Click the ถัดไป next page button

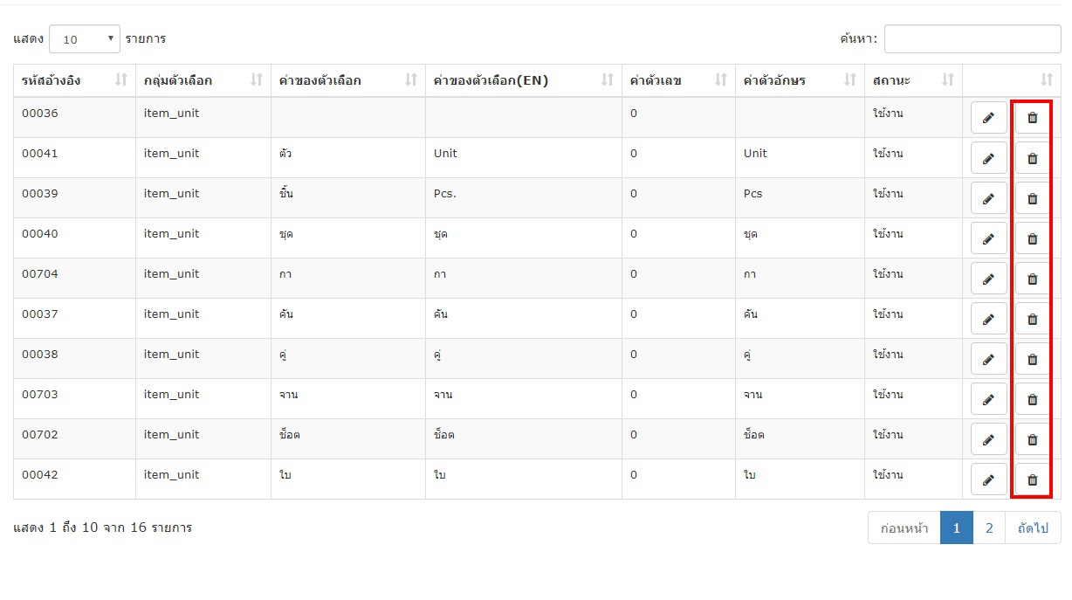(1033, 528)
